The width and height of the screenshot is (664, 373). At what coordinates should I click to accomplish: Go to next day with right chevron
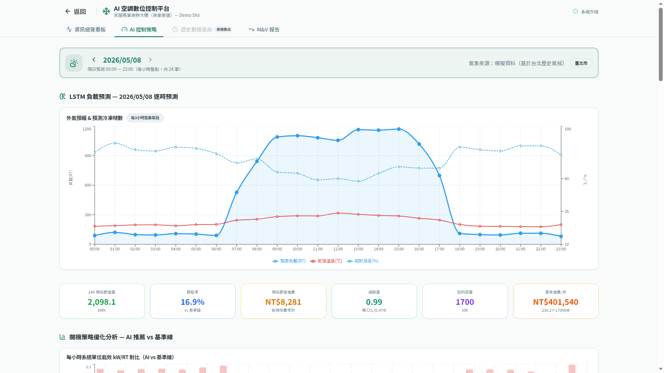click(150, 60)
